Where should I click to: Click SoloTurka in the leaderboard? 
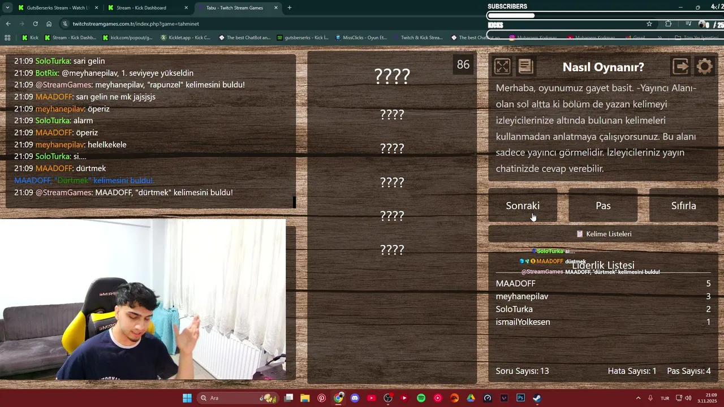[514, 309]
